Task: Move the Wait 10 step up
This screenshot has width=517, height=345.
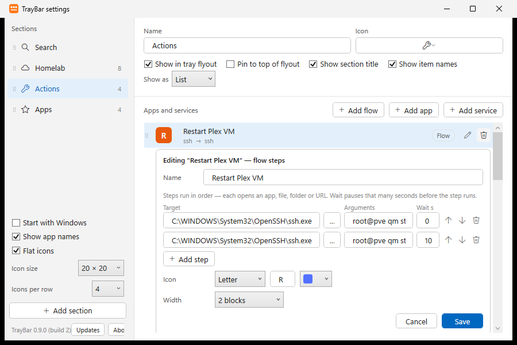Action: [449, 240]
